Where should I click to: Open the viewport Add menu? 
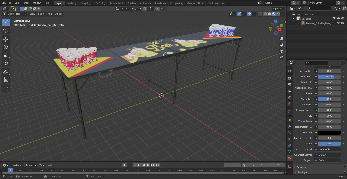pyautogui.click(x=50, y=14)
